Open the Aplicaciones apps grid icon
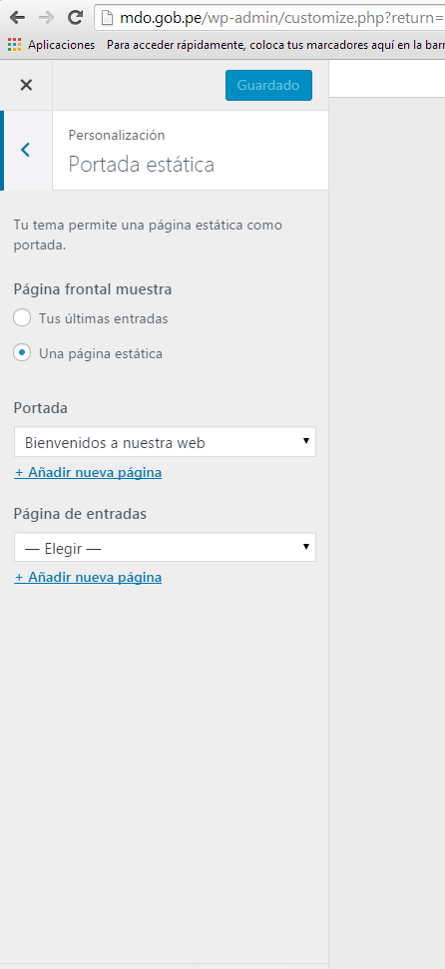The width and height of the screenshot is (445, 969). click(14, 45)
